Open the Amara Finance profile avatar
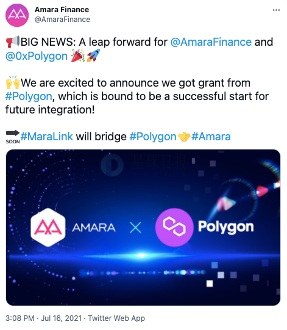Viewport: 287px width, 330px height. (17, 15)
